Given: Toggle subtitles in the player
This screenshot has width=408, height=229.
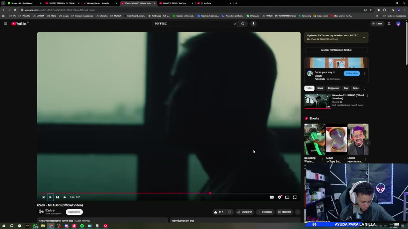Looking at the screenshot, I should [x=272, y=197].
